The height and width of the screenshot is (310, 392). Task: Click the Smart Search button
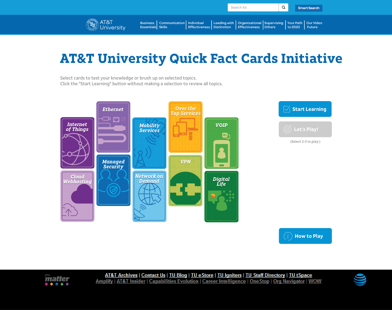coord(309,8)
